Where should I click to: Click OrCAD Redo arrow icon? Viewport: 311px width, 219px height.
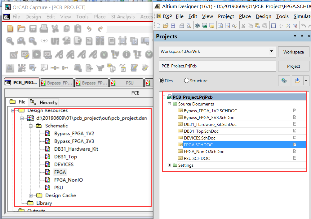coord(100,29)
